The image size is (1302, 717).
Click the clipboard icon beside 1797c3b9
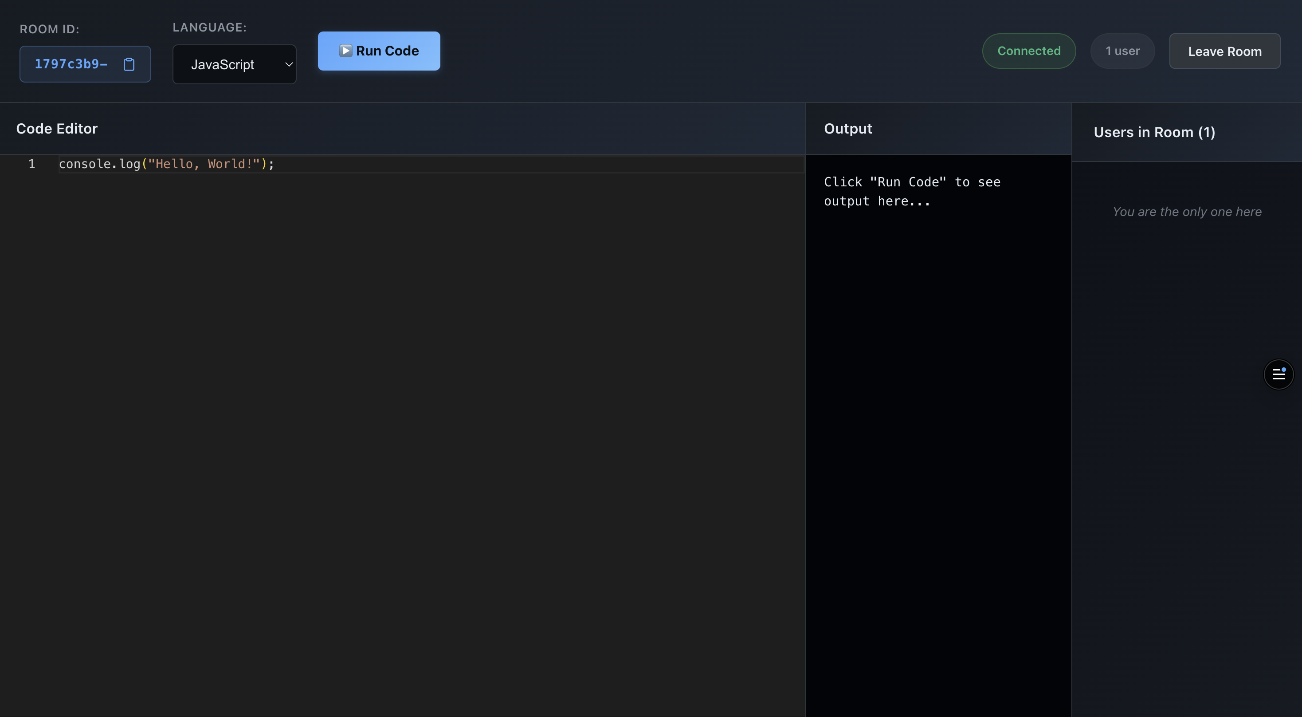129,64
